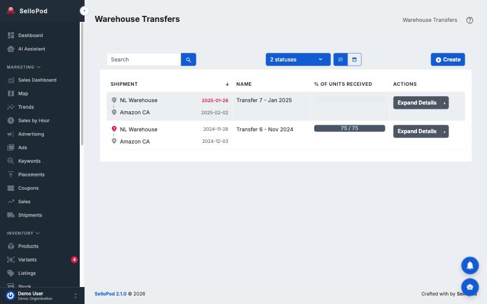Screen dimensions: 487x304
Task: Open the Demo User account menu
Action: tap(42, 295)
